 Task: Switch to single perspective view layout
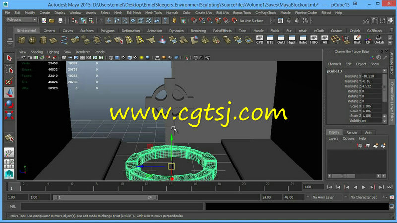pos(9,152)
